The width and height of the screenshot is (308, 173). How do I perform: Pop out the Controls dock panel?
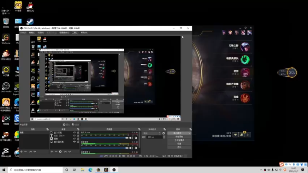tap(190, 129)
